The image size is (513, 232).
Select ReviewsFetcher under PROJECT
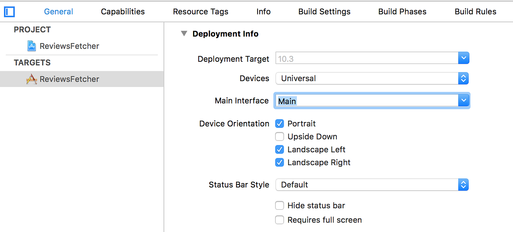point(69,46)
